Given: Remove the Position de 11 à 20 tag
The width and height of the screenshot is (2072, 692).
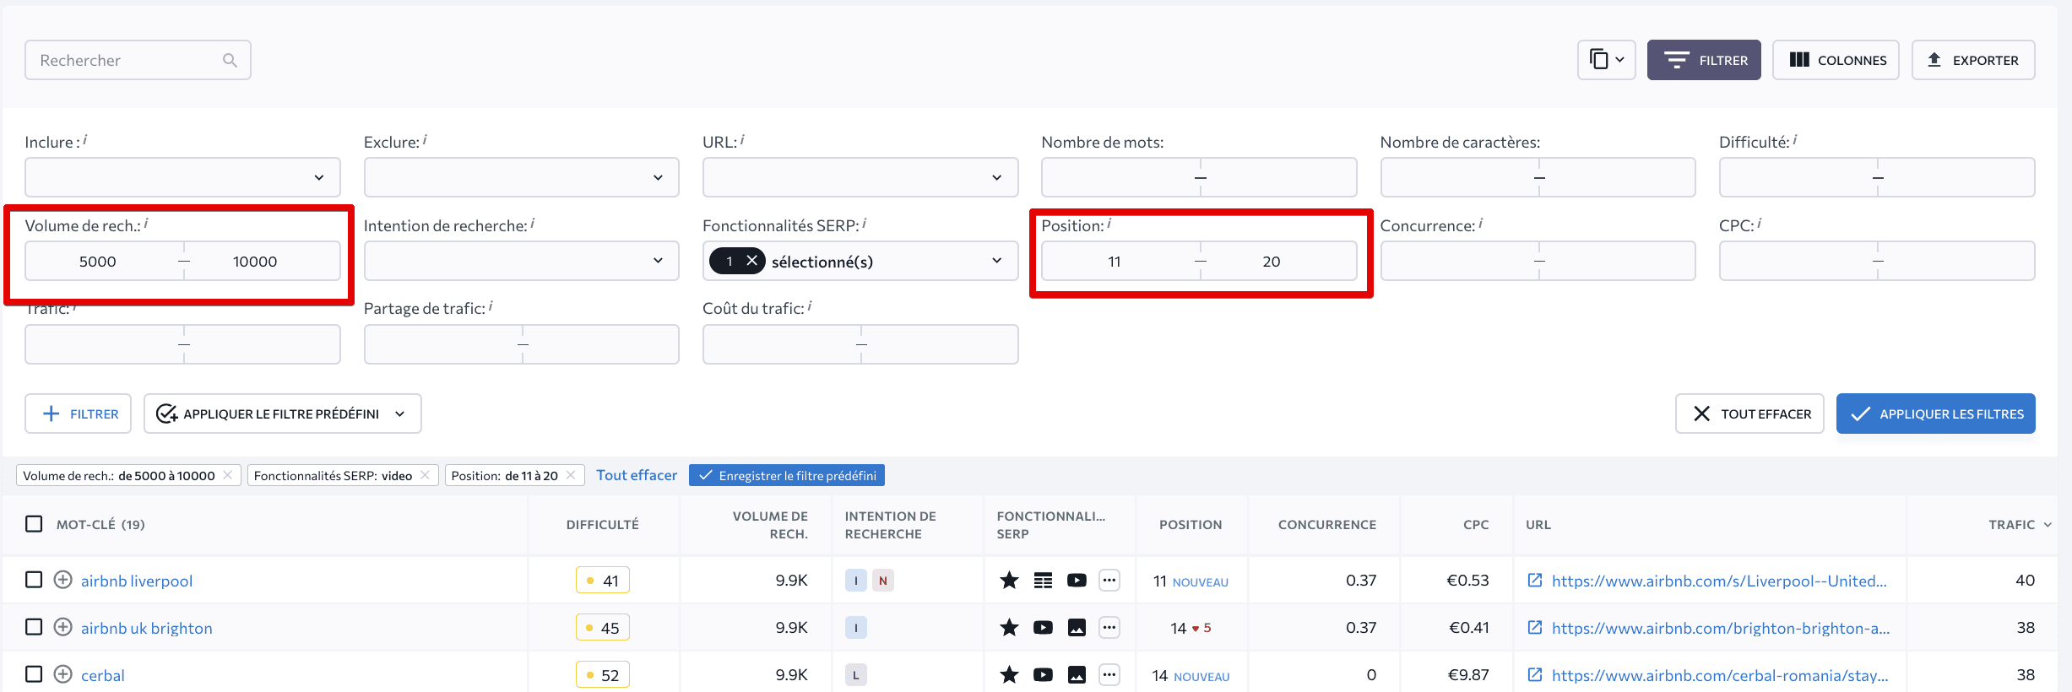Looking at the screenshot, I should coord(571,475).
